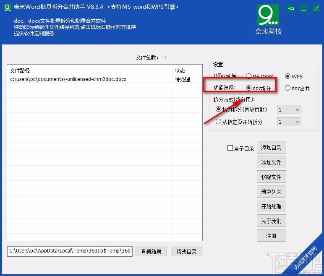324x276 pixels.
Task: Click the 奈末科技 company logo
Action: click(x=268, y=19)
